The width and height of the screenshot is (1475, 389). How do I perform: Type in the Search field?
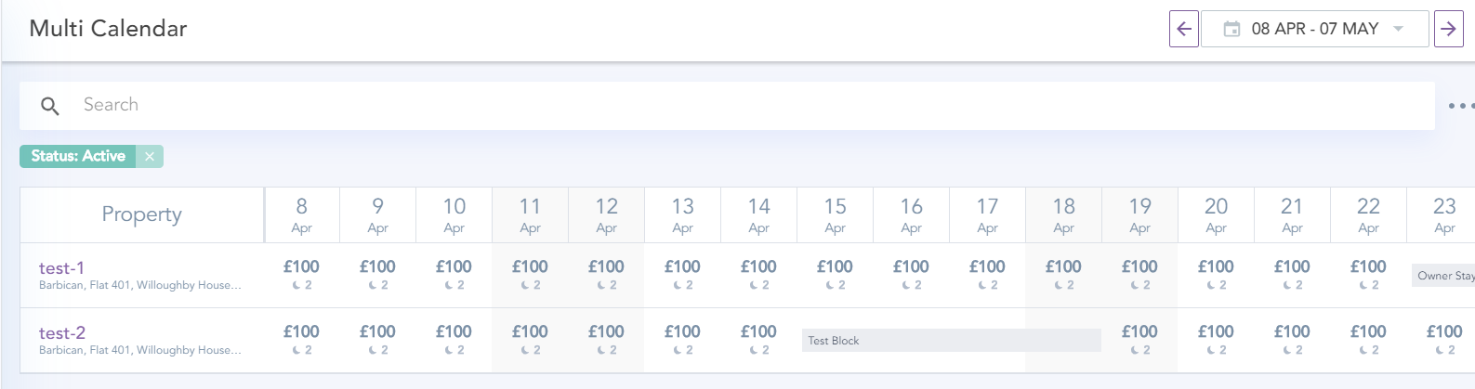click(744, 105)
